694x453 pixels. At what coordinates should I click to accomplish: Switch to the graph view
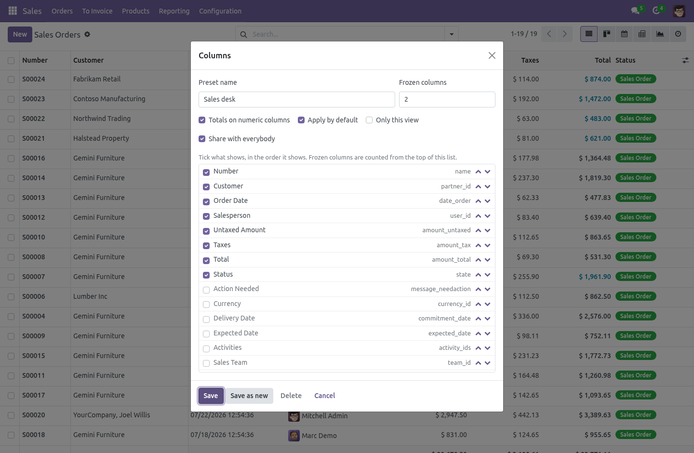tap(660, 34)
